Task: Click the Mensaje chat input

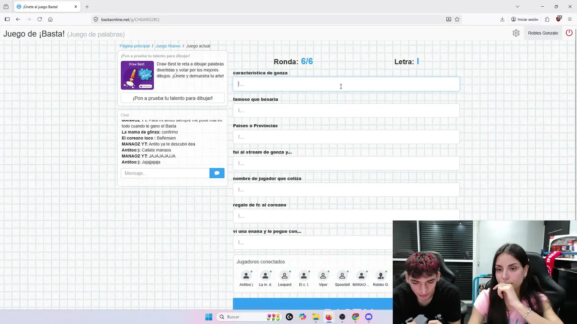Action: click(165, 173)
